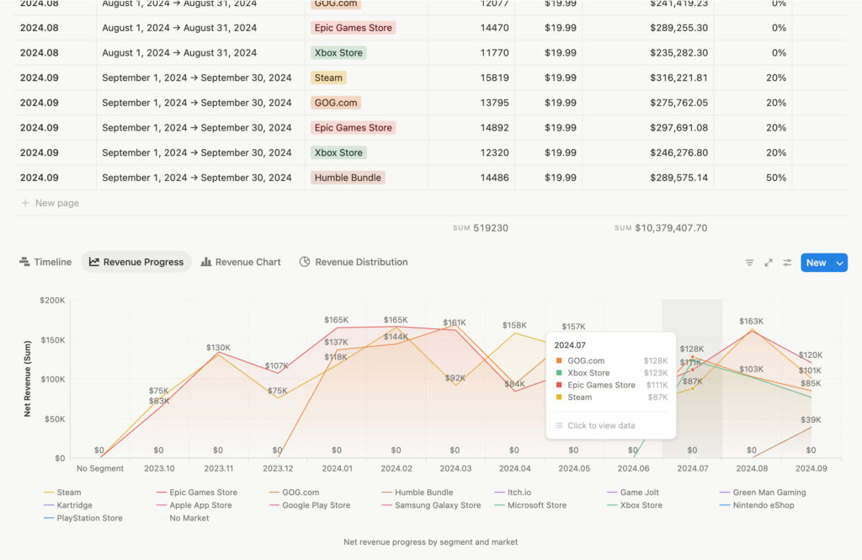Click Steam tag in September 2024 row
Image resolution: width=862 pixels, height=560 pixels.
tap(328, 77)
